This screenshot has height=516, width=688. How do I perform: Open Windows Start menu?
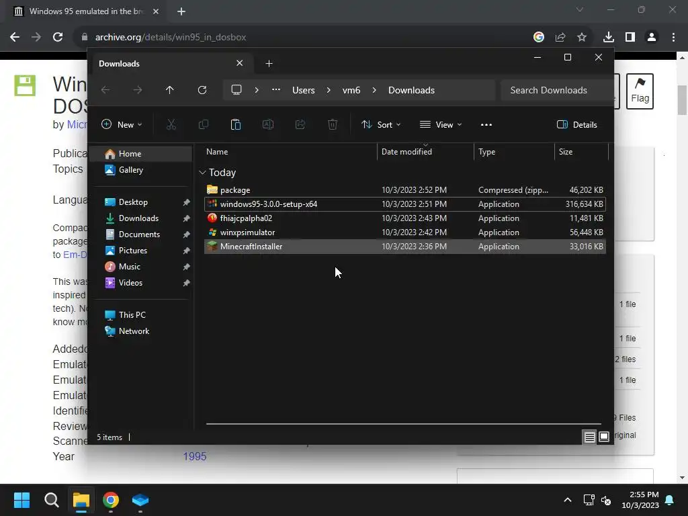21,500
